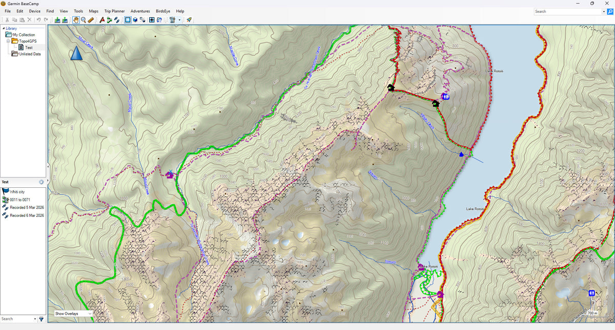Click the bottom-left list Search field

tap(17, 319)
